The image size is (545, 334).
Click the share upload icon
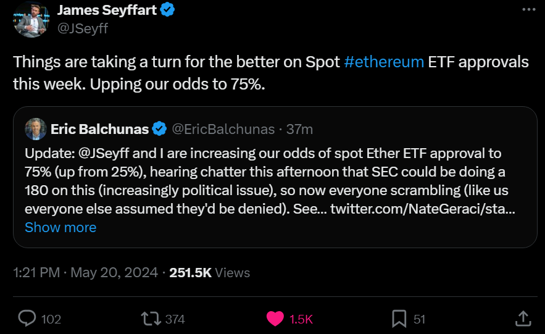click(x=523, y=319)
